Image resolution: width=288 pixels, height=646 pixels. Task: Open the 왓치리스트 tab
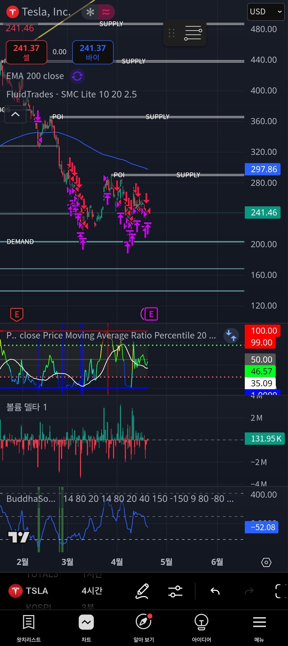coord(29,628)
